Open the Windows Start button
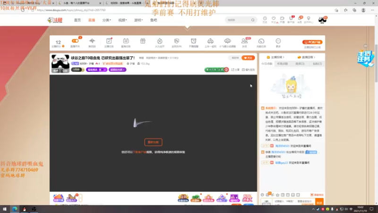The width and height of the screenshot is (378, 213). coord(5,209)
